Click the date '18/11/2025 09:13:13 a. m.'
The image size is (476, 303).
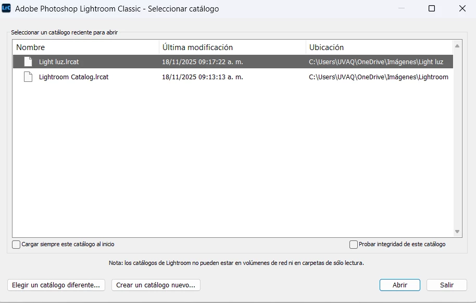tap(203, 77)
